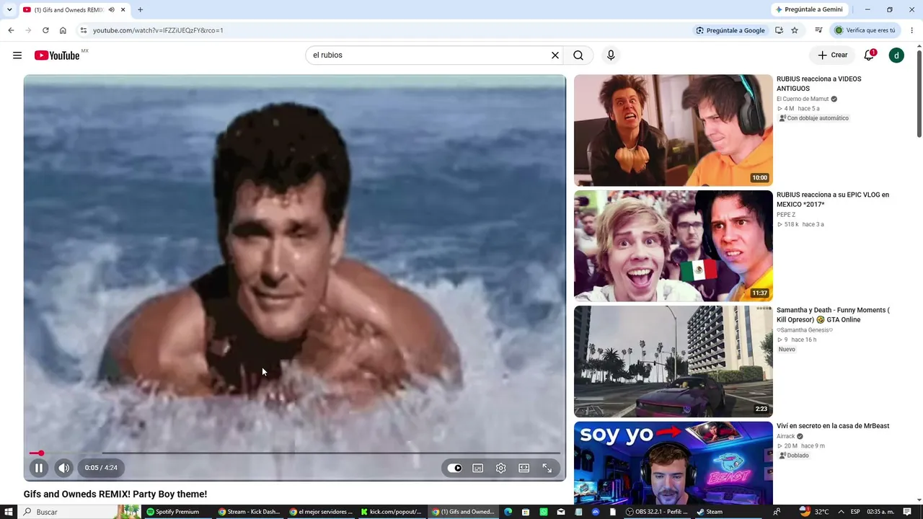Open the Chrome three-dot menu
This screenshot has height=519, width=923.
pyautogui.click(x=912, y=30)
